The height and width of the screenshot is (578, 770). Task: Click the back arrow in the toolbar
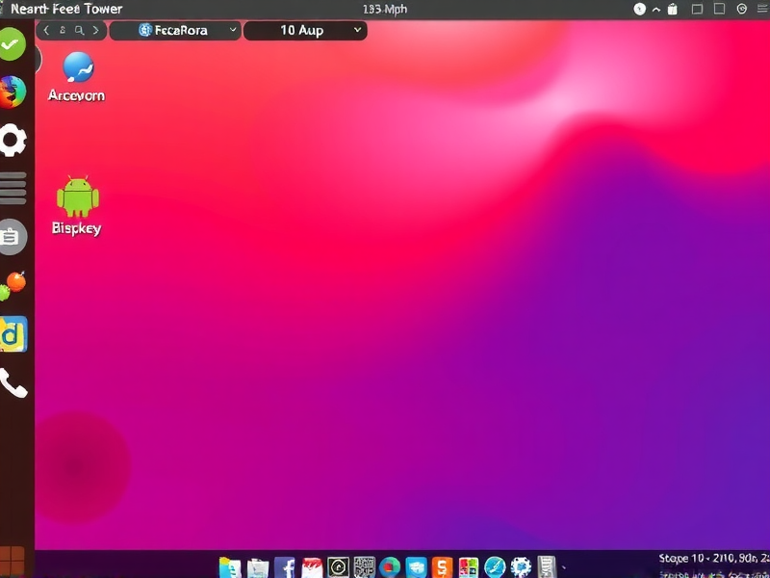click(x=46, y=30)
